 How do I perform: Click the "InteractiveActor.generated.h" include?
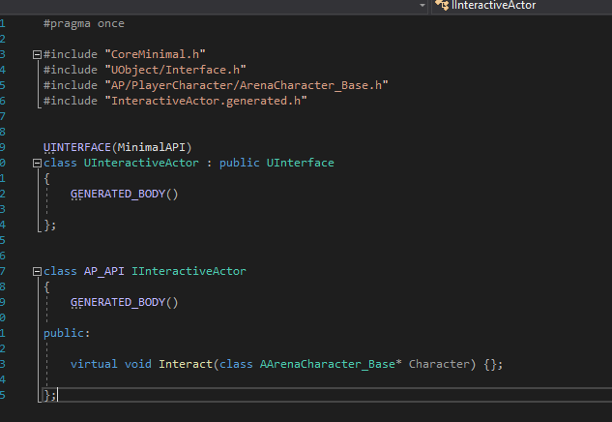coord(206,101)
